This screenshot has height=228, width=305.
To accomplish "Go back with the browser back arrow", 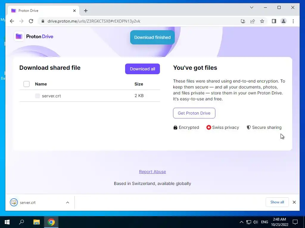I will [12, 21].
